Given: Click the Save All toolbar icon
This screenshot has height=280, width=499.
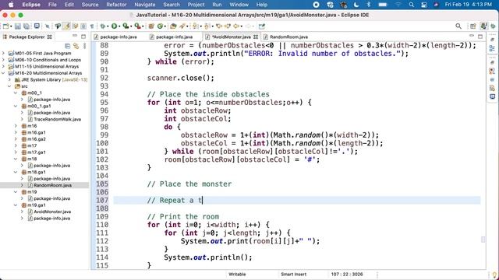Looking at the screenshot, I should [27, 26].
